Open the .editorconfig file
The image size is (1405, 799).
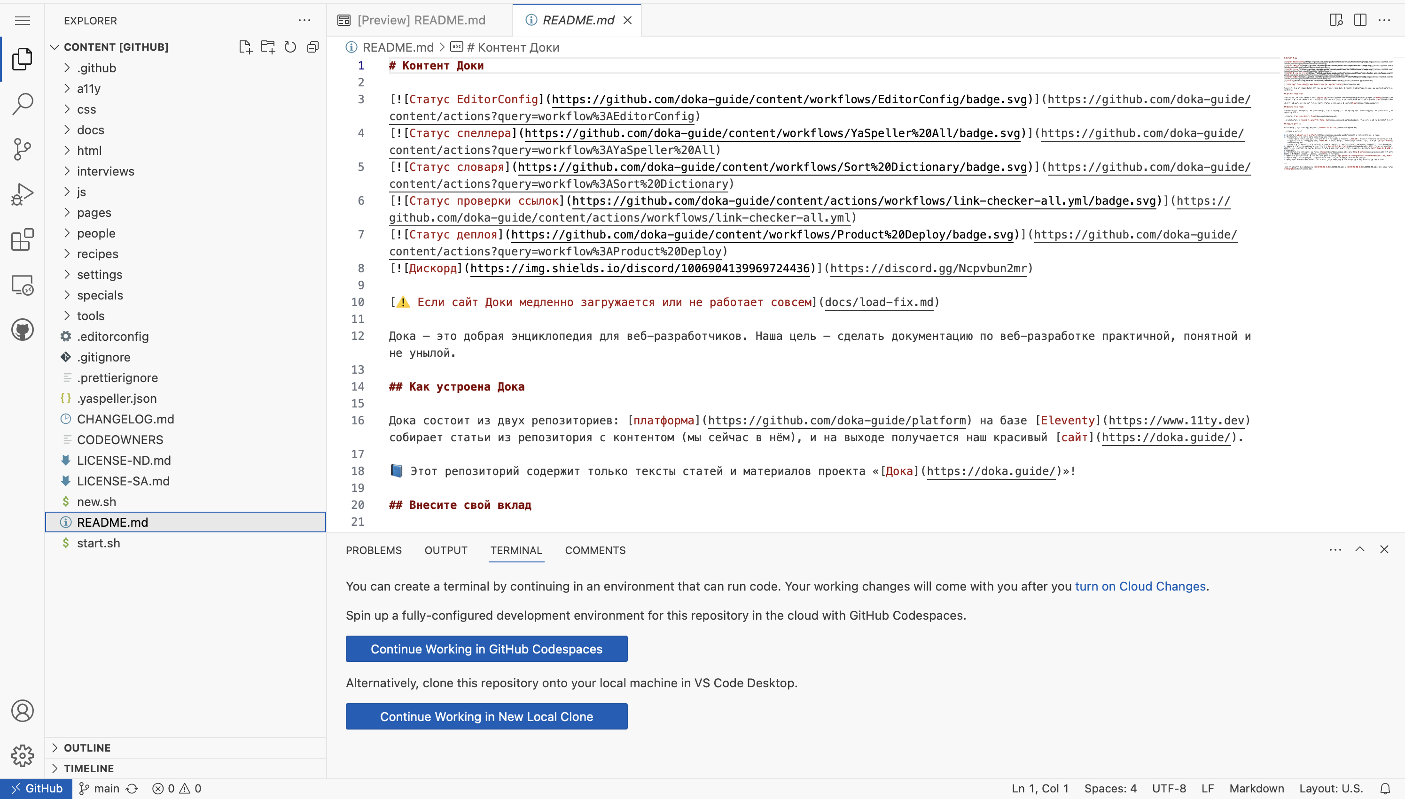point(186,337)
